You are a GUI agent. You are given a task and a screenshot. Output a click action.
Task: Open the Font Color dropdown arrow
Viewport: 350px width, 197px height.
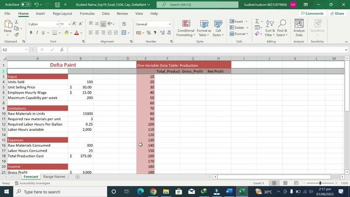pyautogui.click(x=81, y=33)
